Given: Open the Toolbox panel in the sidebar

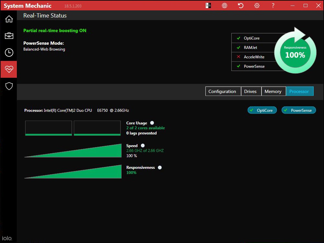Looking at the screenshot, I should coord(9,36).
